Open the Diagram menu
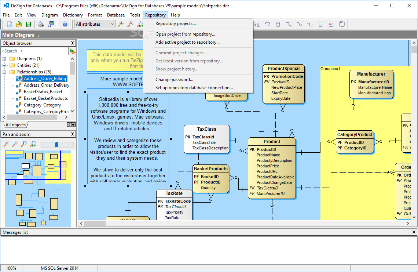 [x=49, y=15]
